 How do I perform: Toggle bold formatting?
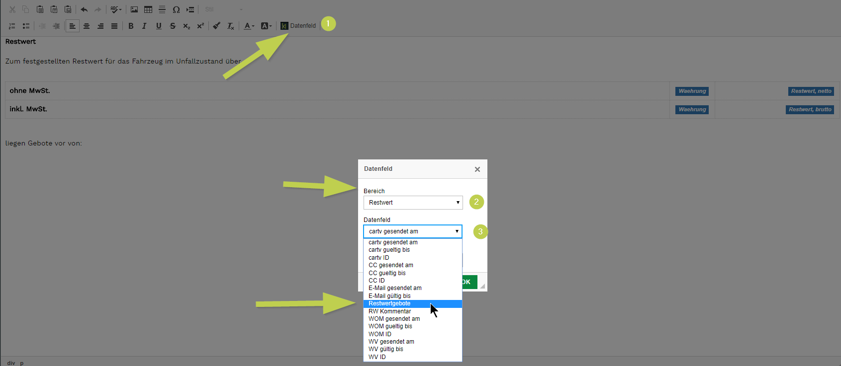[131, 26]
